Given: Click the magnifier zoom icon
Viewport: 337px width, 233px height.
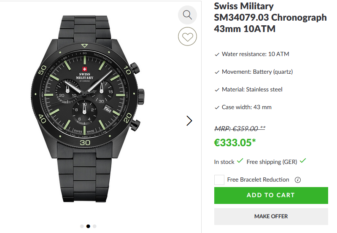Looking at the screenshot, I should (x=188, y=15).
